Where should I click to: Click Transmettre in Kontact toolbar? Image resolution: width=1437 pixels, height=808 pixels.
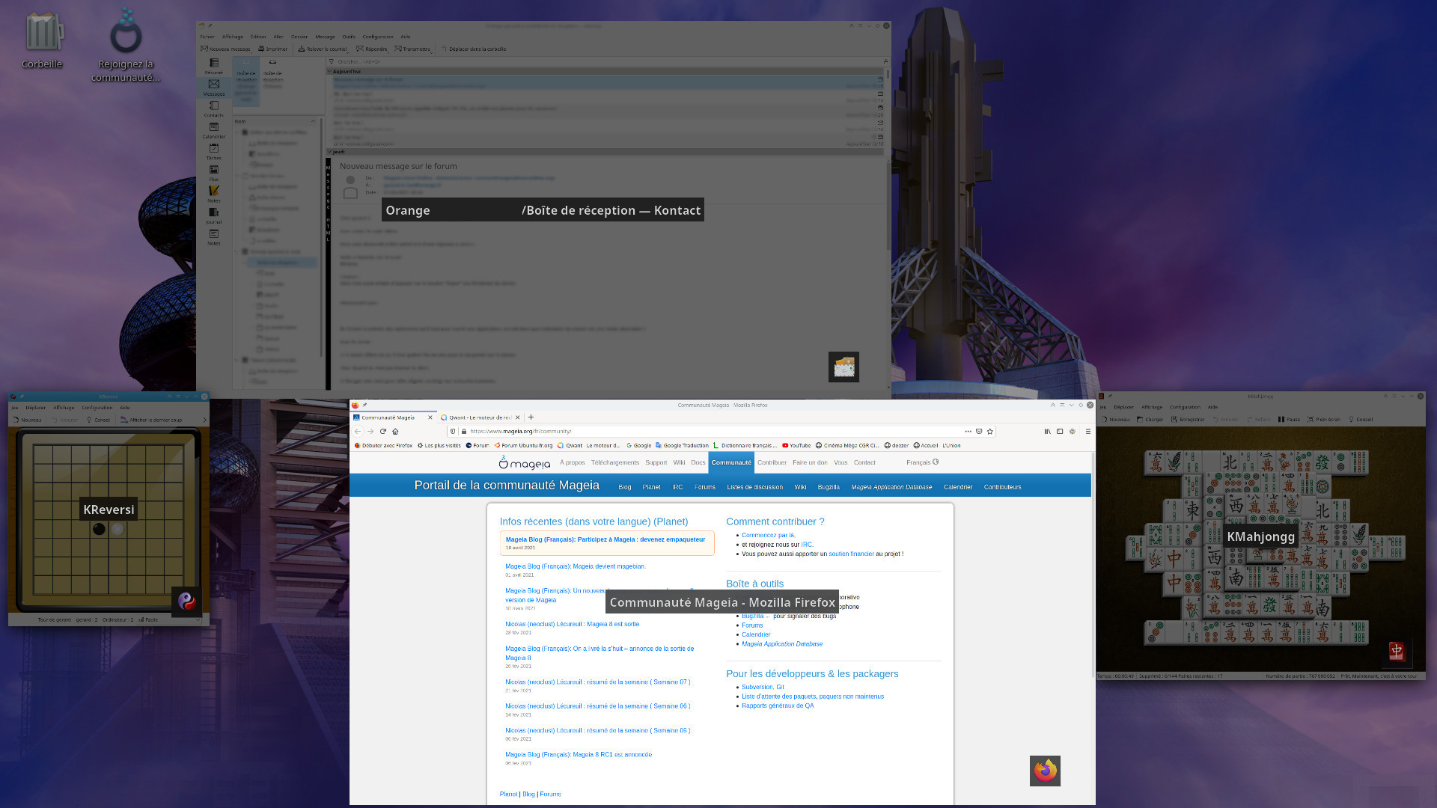coord(413,49)
